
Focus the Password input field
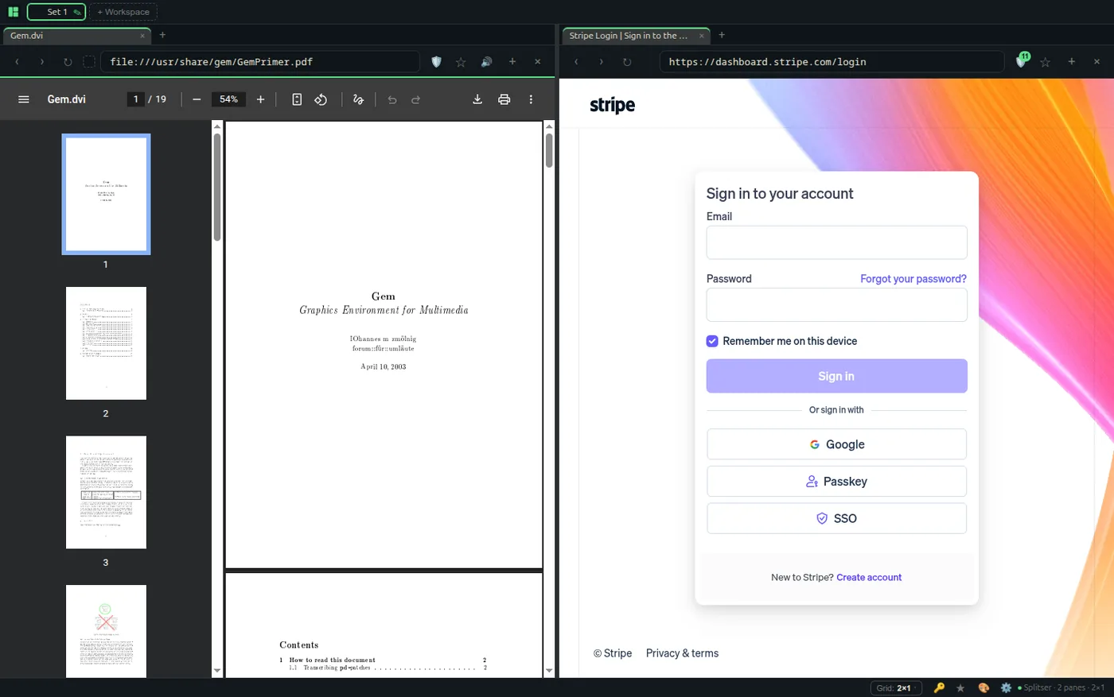click(x=836, y=304)
